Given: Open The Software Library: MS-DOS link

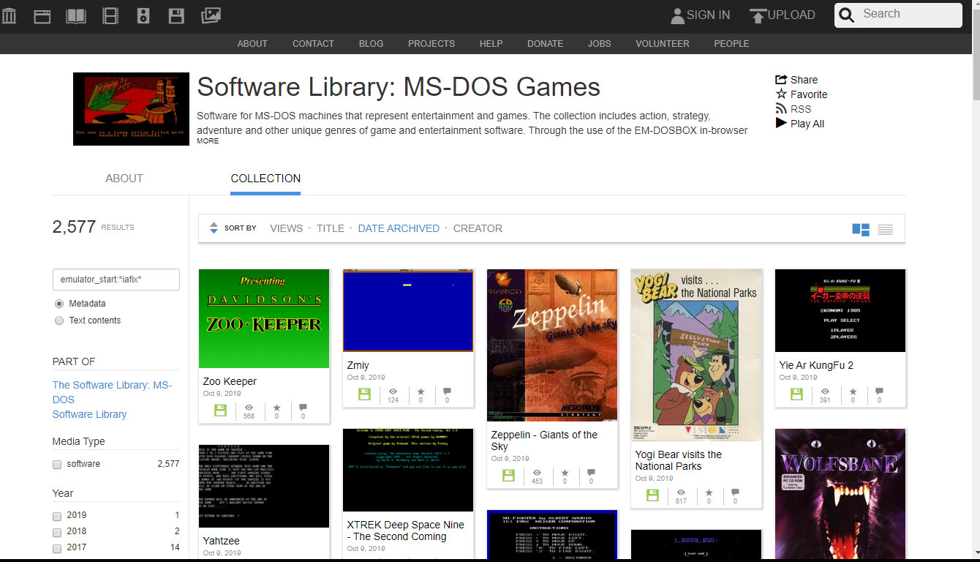Looking at the screenshot, I should pyautogui.click(x=112, y=392).
